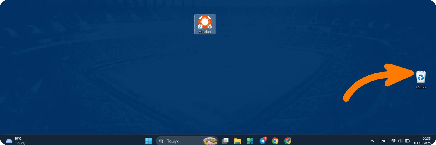
Task: Open the weather widget showing 10°C Cloudy
Action: (x=16, y=141)
